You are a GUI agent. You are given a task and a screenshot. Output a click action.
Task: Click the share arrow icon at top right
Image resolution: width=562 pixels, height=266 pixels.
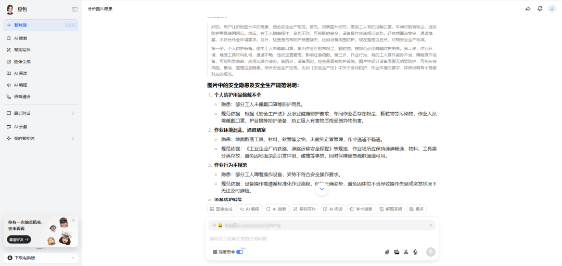coord(528,9)
